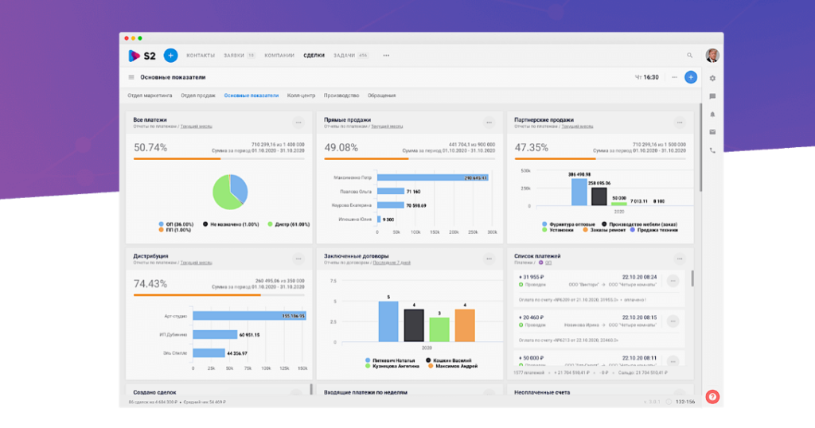Screen dimensions: 815x428
Task: Open the options menu on Прямые продажи widget
Action: pyautogui.click(x=489, y=123)
